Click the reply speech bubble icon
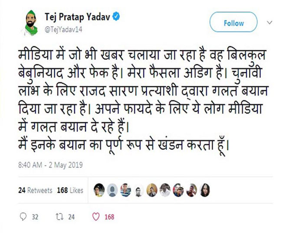Screen dimensions: 282x234 (x=23, y=216)
